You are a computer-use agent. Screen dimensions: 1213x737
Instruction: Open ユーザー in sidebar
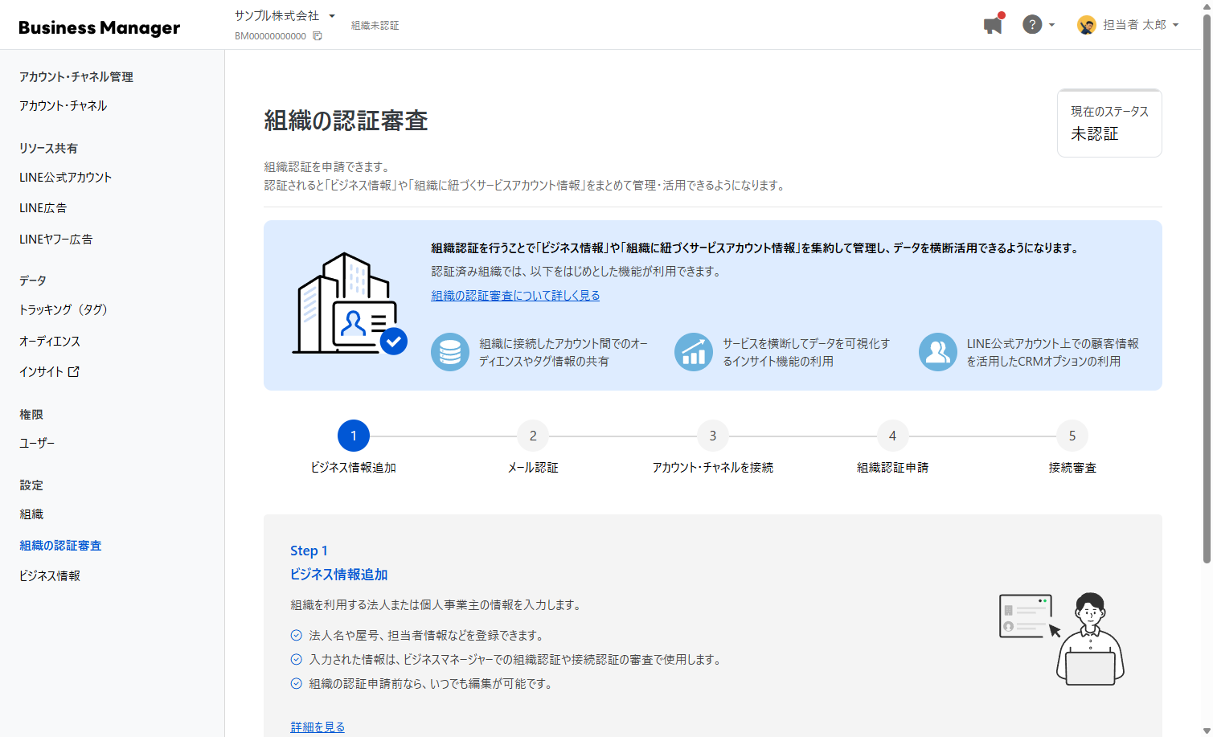coord(37,444)
